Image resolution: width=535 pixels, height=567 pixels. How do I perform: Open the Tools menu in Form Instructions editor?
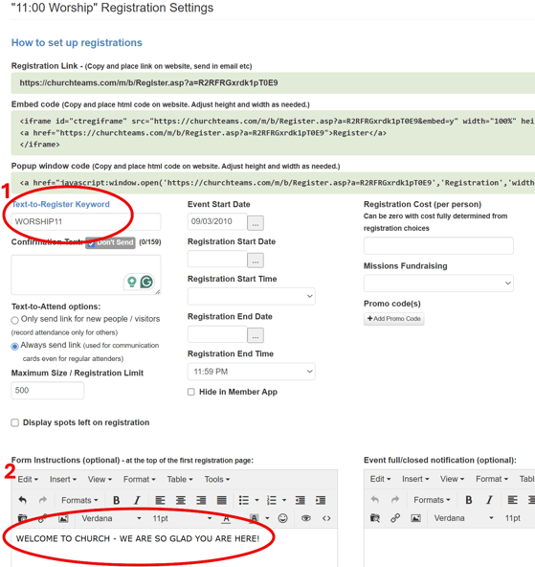(x=216, y=479)
